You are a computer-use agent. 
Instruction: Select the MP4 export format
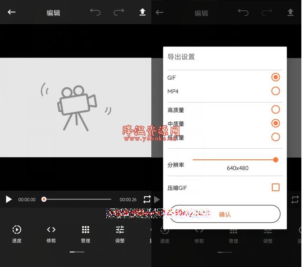coord(276,91)
